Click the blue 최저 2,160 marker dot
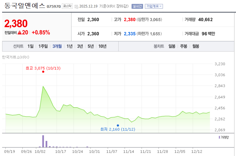Image resolution: width=236 pixels, height=156 pixels. pos(118,126)
